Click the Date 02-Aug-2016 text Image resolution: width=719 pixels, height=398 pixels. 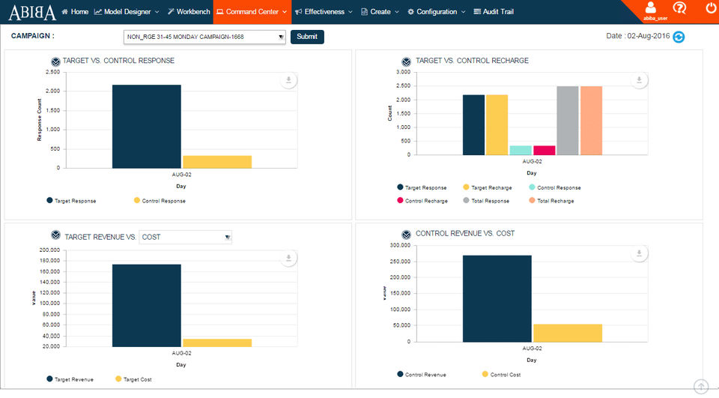coord(638,36)
